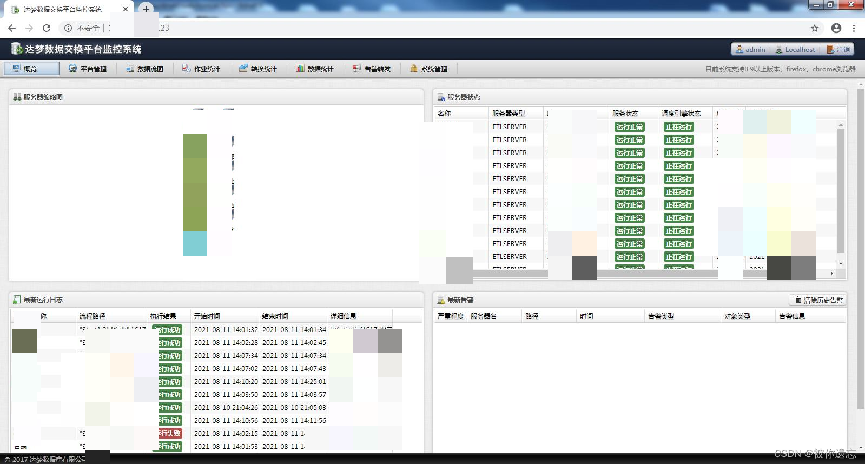Click the 服务器缩略图 panel icon
The image size is (865, 464).
[17, 97]
